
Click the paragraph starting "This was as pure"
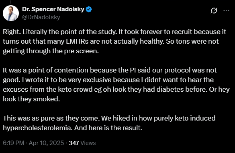(109, 123)
